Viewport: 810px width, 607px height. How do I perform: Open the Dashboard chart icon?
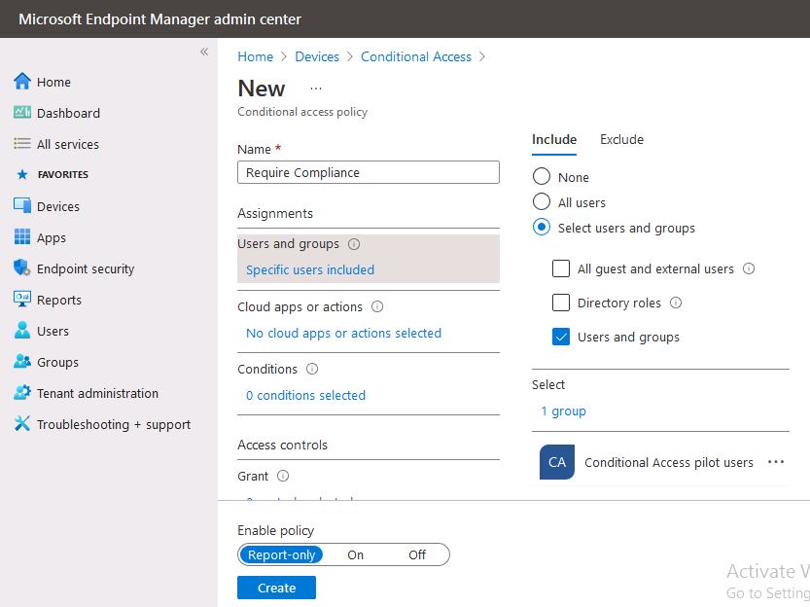pyautogui.click(x=22, y=113)
